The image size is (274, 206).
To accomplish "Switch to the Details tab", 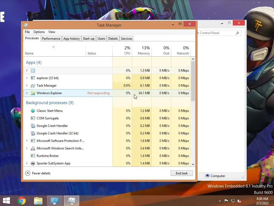I will (113, 39).
